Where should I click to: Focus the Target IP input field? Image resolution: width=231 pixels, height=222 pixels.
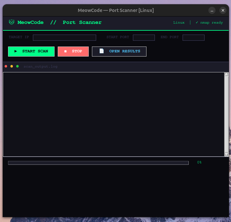tap(65, 37)
